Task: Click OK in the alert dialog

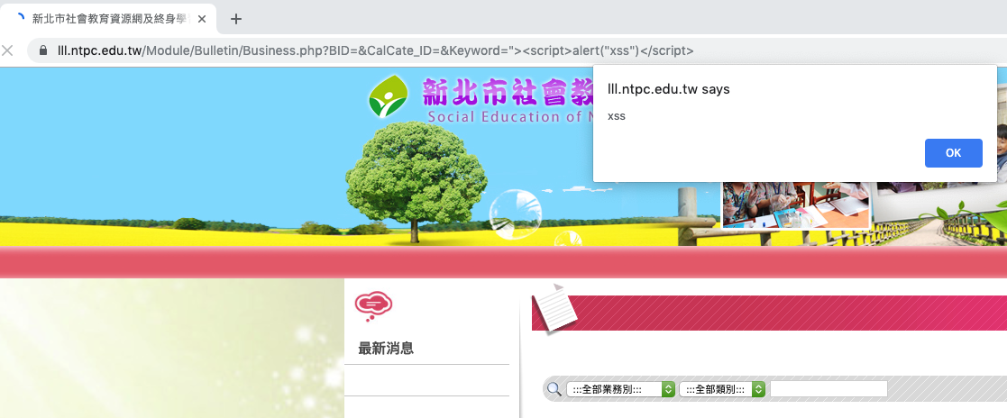Action: (953, 153)
